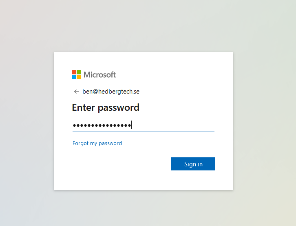Image resolution: width=296 pixels, height=226 pixels.
Task: Select the ben@hedbergtech.se account text
Action: coord(111,92)
